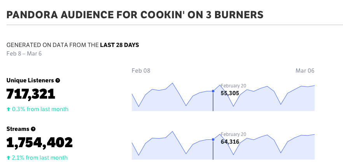The height and width of the screenshot is (167, 343).
Task: Click the Feb 08 chart start label
Action: pyautogui.click(x=141, y=71)
